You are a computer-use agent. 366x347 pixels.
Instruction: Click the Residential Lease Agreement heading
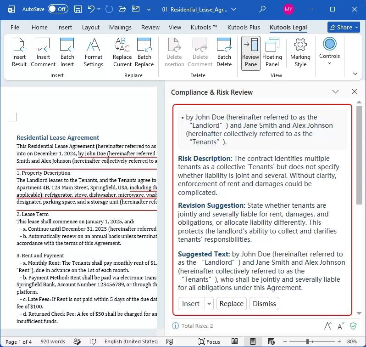58,137
